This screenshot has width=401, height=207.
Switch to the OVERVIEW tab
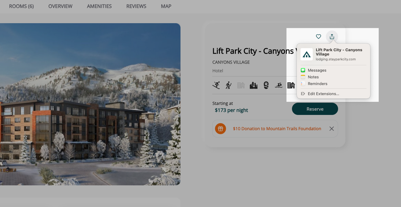(x=60, y=6)
